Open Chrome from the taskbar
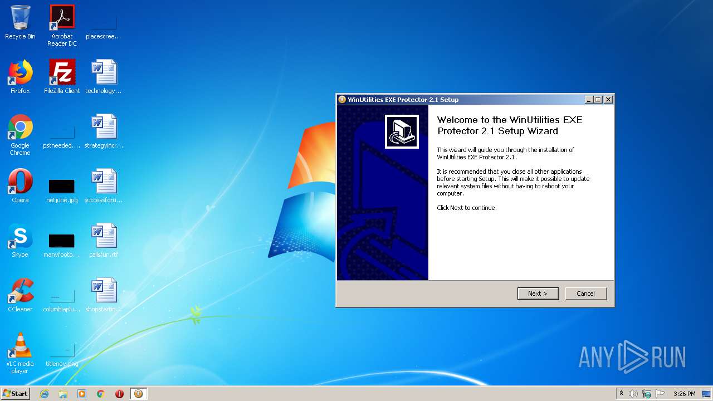Image resolution: width=713 pixels, height=401 pixels. point(101,394)
